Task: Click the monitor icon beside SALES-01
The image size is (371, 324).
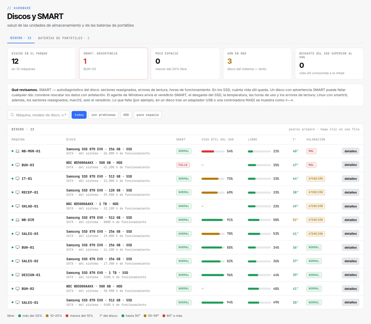Action: pyautogui.click(x=17, y=302)
